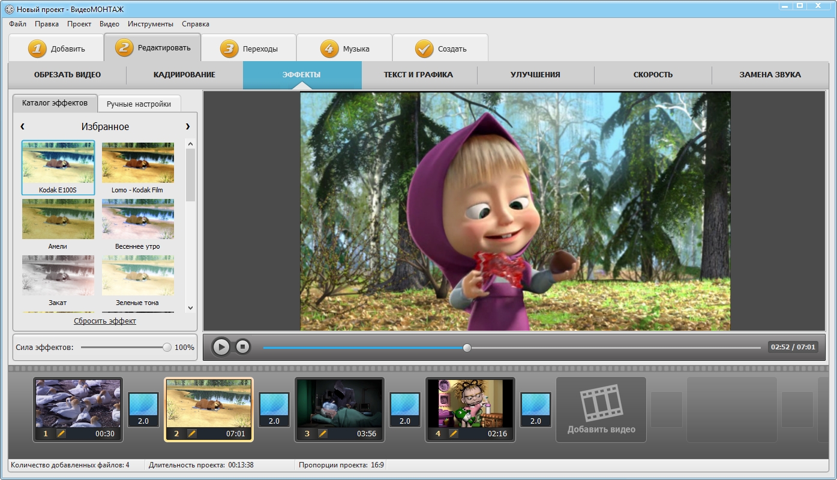Open the Файл menu
The image size is (837, 480).
click(x=18, y=24)
